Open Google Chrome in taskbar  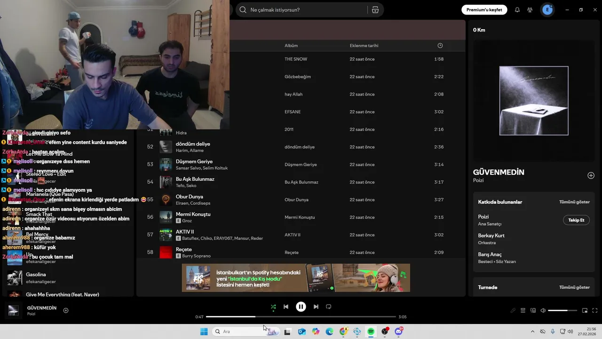343,331
